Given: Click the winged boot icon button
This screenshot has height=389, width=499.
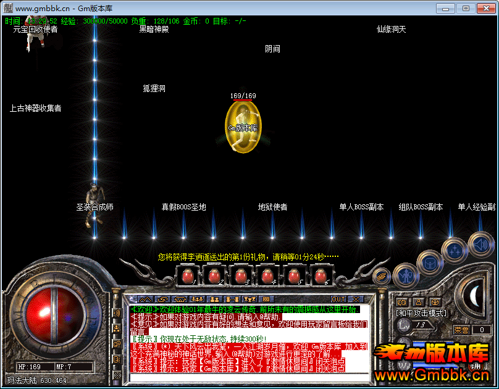Looking at the screenshot, I should click(382, 277).
